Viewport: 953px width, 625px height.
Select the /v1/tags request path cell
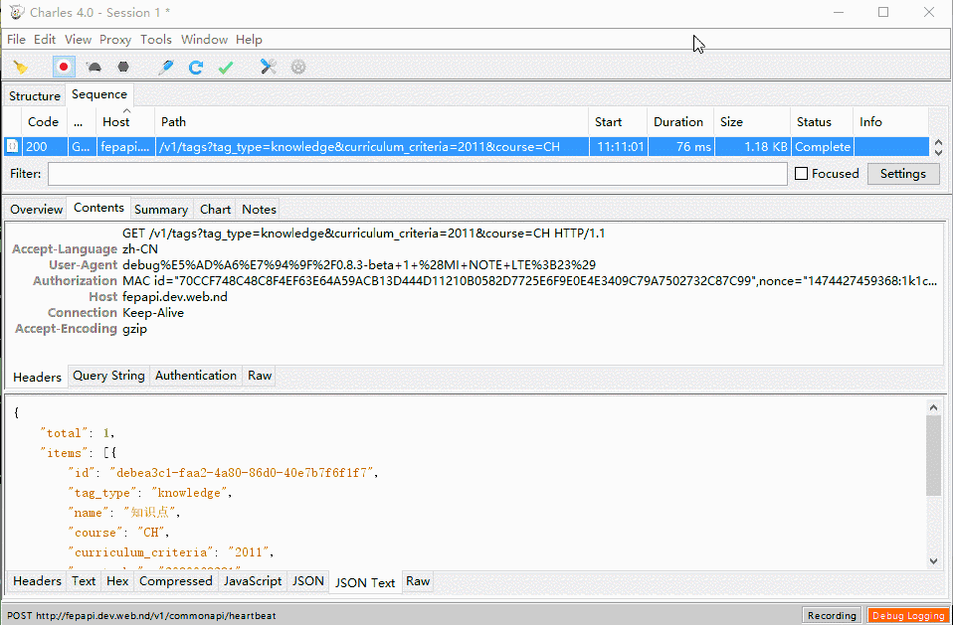click(371, 147)
